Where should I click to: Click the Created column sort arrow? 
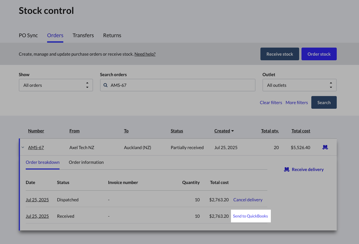click(232, 131)
